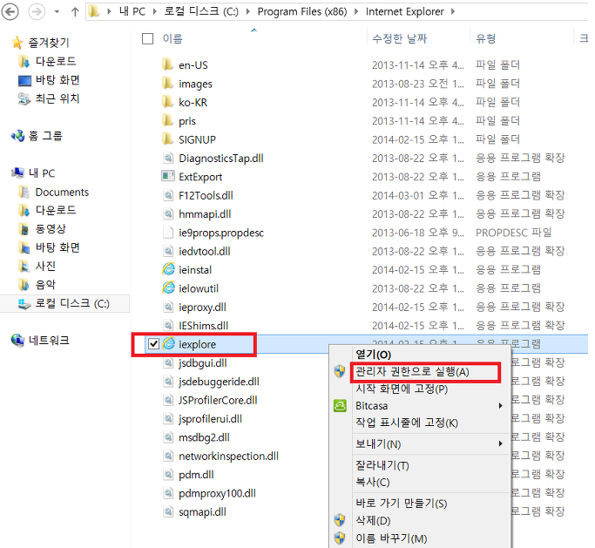
Task: Select JSProfilerCore.dll file name
Action: pyautogui.click(x=218, y=400)
